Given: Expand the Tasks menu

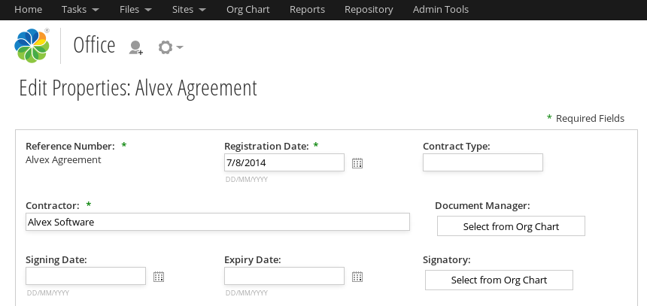Looking at the screenshot, I should pos(80,10).
